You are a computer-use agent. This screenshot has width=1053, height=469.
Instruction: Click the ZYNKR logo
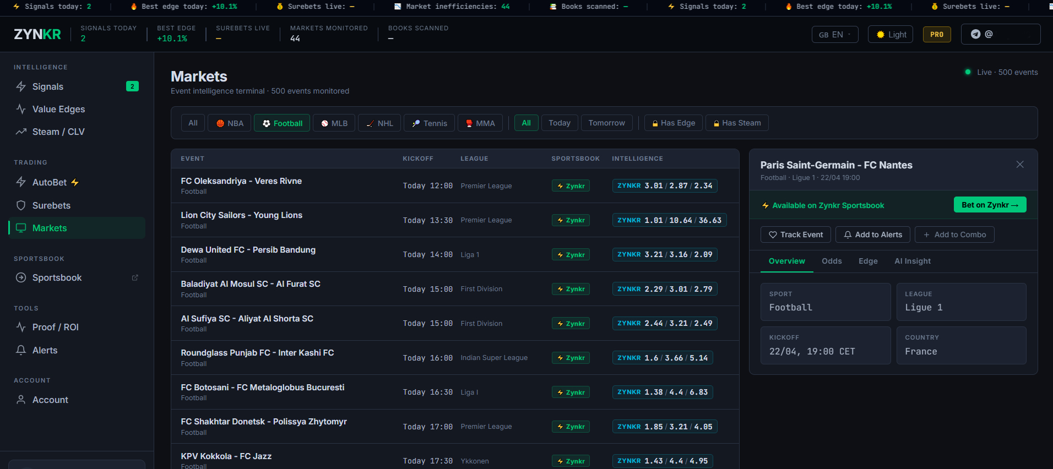(37, 34)
